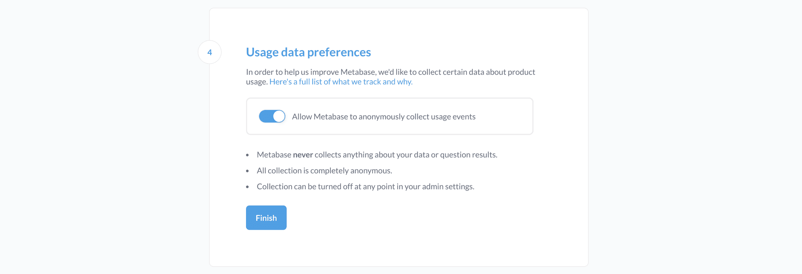Click the words 'product usage' in the description
This screenshot has height=274, width=802.
[521, 72]
